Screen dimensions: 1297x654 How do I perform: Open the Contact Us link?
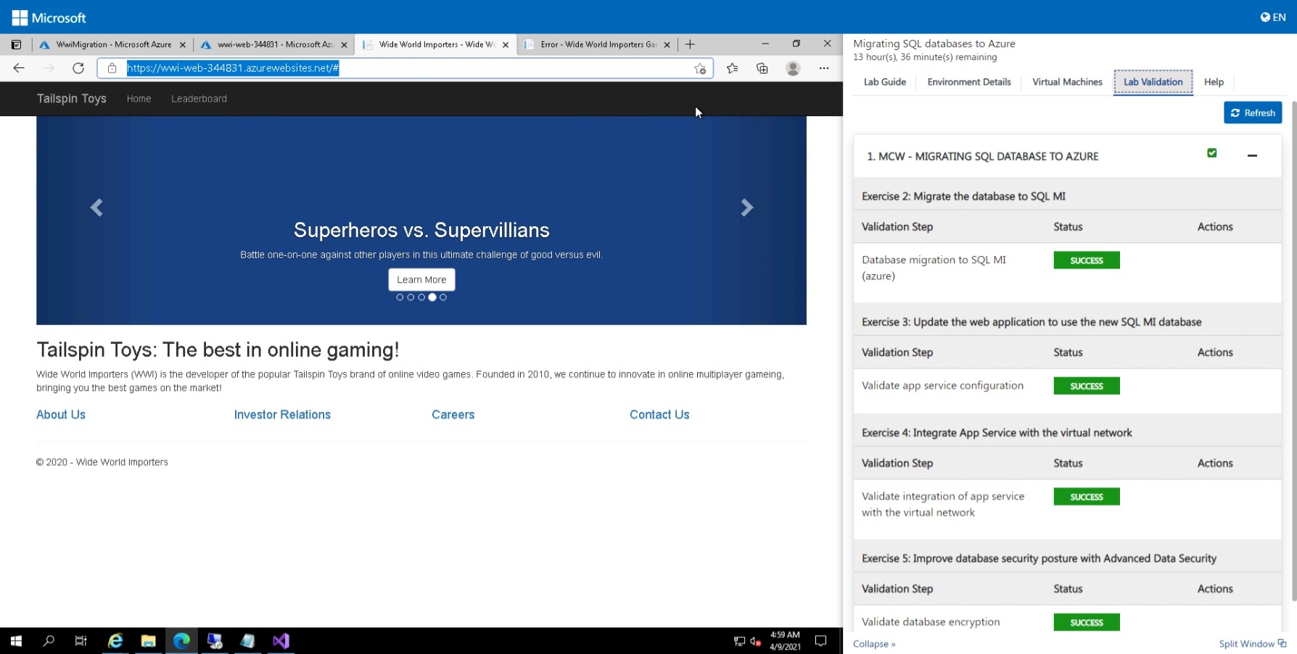(659, 415)
